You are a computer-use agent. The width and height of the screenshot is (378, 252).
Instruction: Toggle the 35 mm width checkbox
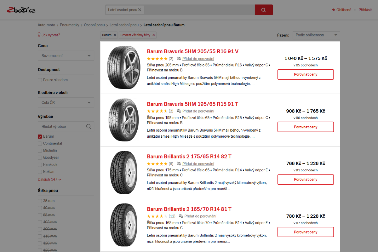40,201
